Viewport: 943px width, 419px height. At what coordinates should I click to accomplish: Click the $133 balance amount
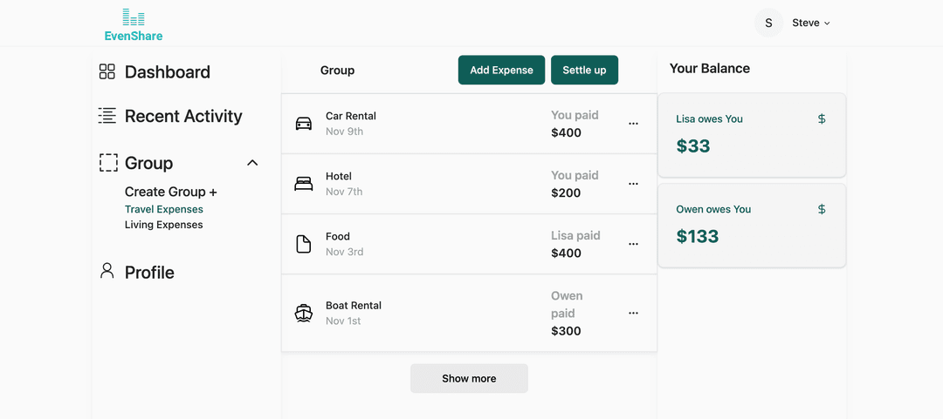pyautogui.click(x=698, y=236)
